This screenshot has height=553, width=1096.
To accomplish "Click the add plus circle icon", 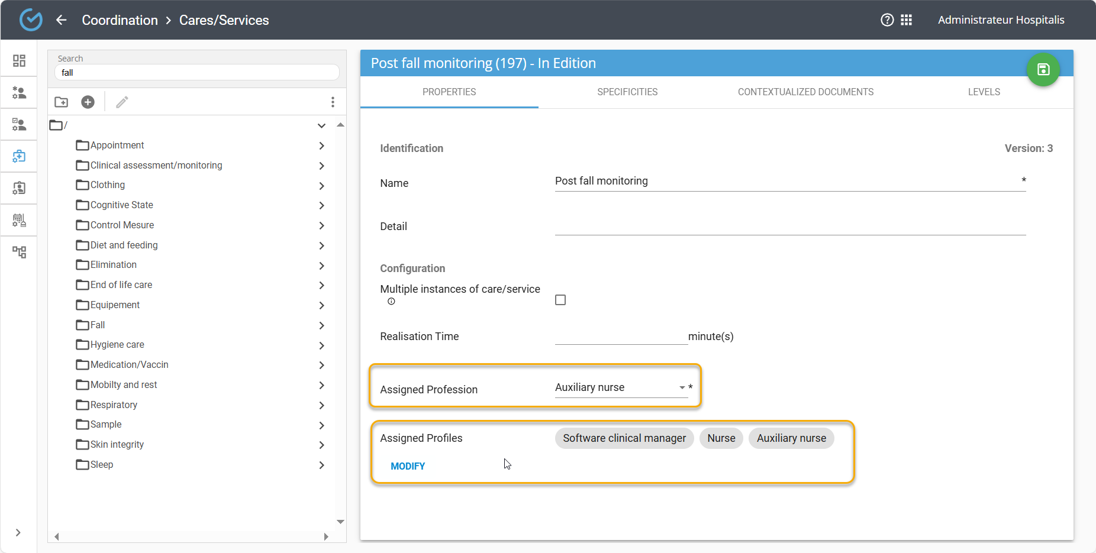I will tap(88, 102).
